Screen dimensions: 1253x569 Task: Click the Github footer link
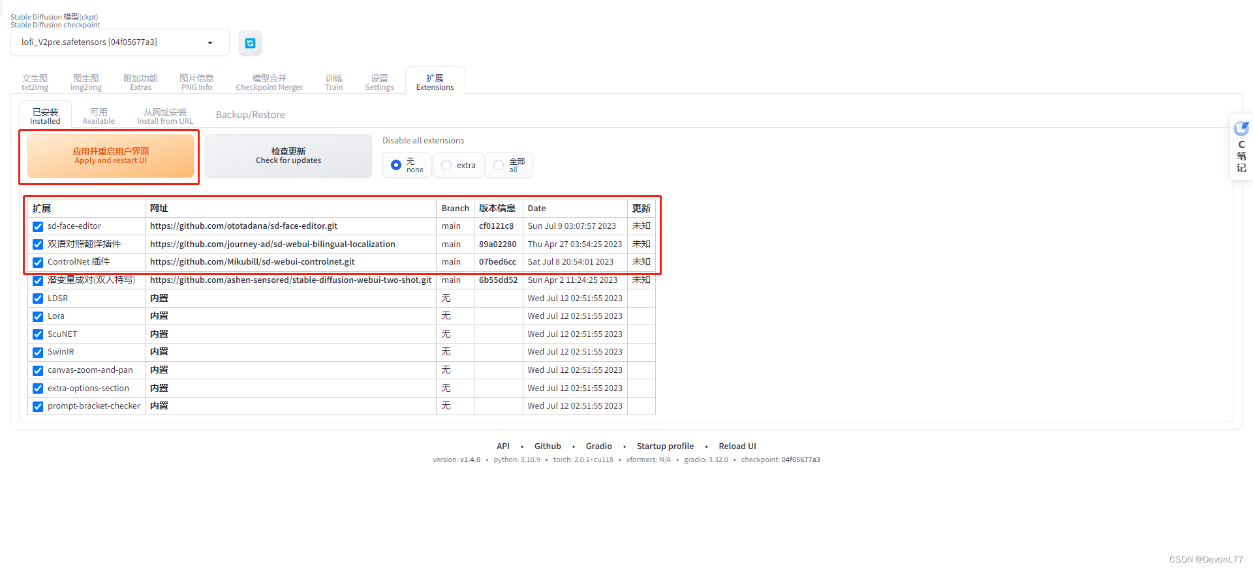pos(548,446)
